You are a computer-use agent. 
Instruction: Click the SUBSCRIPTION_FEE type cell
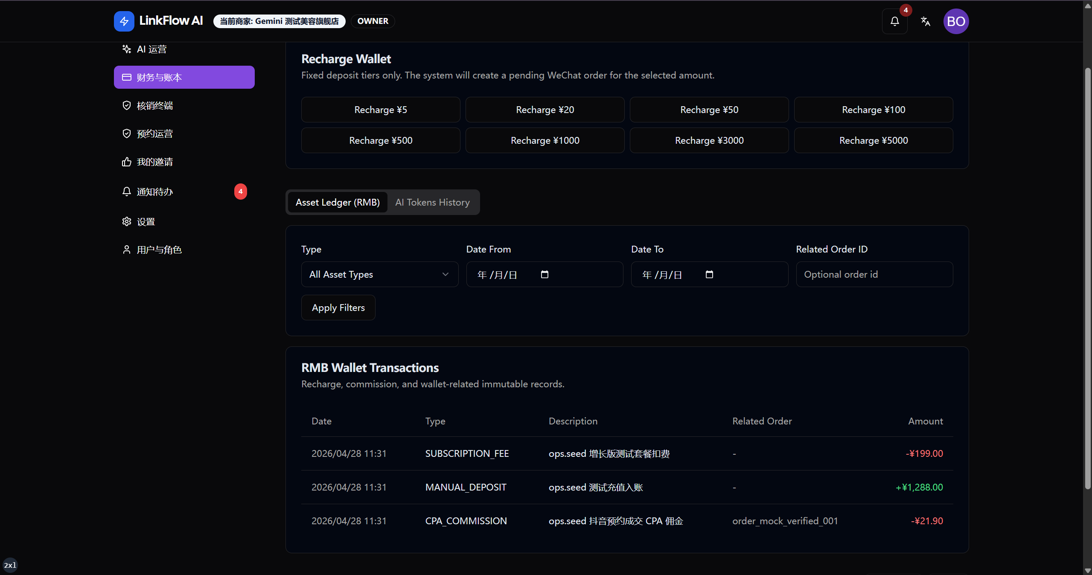(467, 453)
